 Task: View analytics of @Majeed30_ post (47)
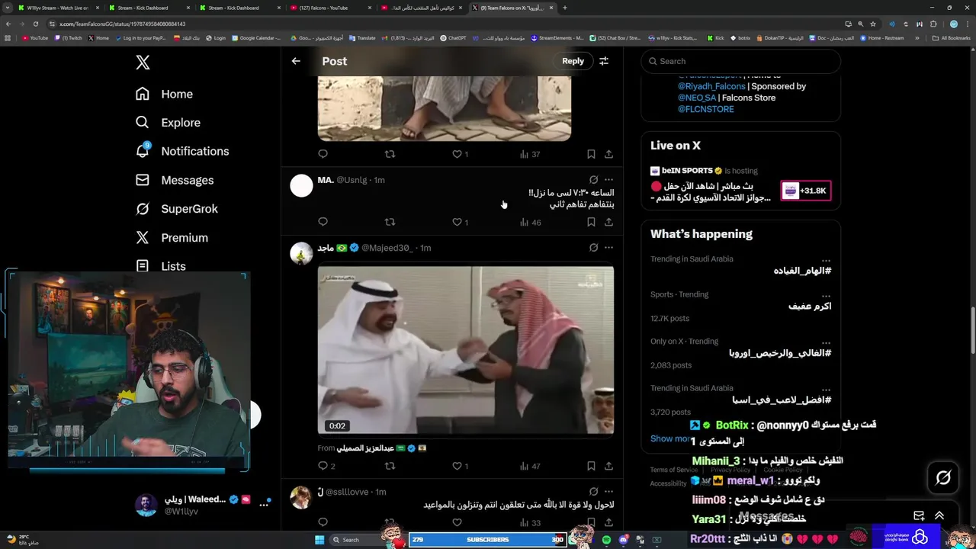[530, 466]
